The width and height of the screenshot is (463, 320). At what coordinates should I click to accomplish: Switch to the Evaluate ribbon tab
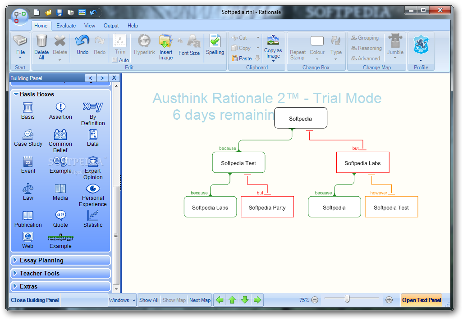pyautogui.click(x=66, y=26)
